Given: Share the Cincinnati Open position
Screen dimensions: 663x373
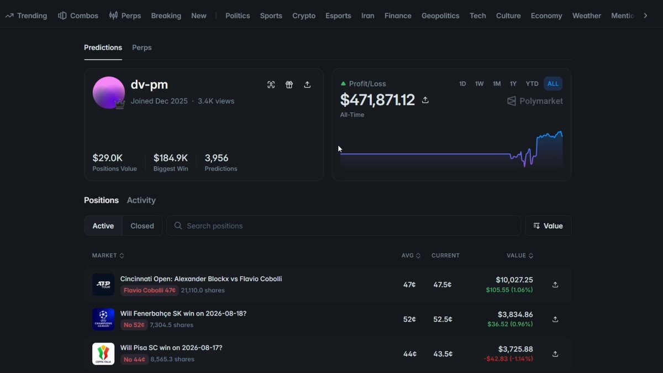Looking at the screenshot, I should click(x=555, y=285).
